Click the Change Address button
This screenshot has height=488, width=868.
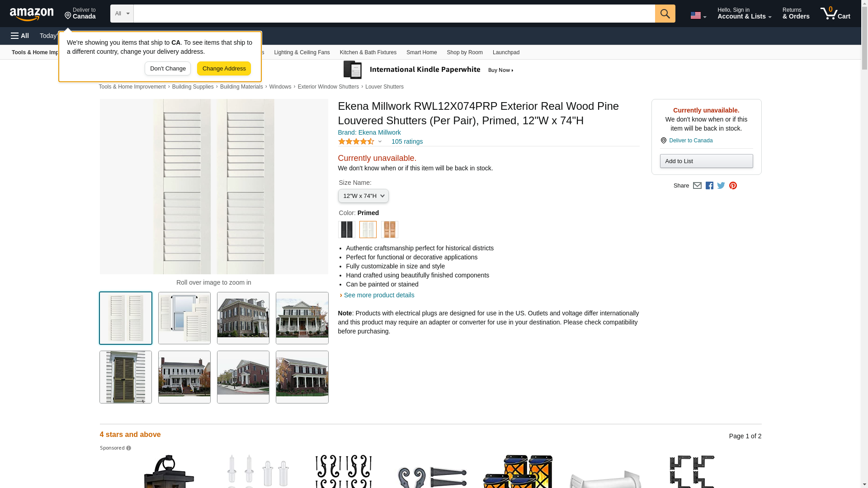224,69
